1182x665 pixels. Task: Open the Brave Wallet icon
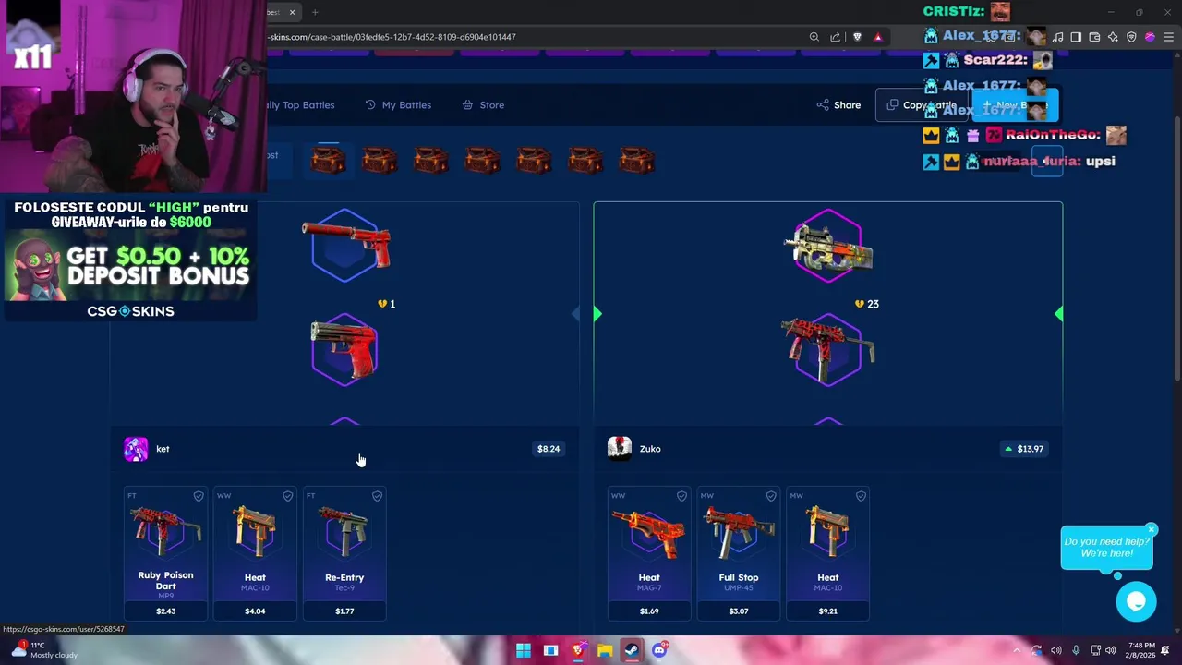pos(1094,37)
